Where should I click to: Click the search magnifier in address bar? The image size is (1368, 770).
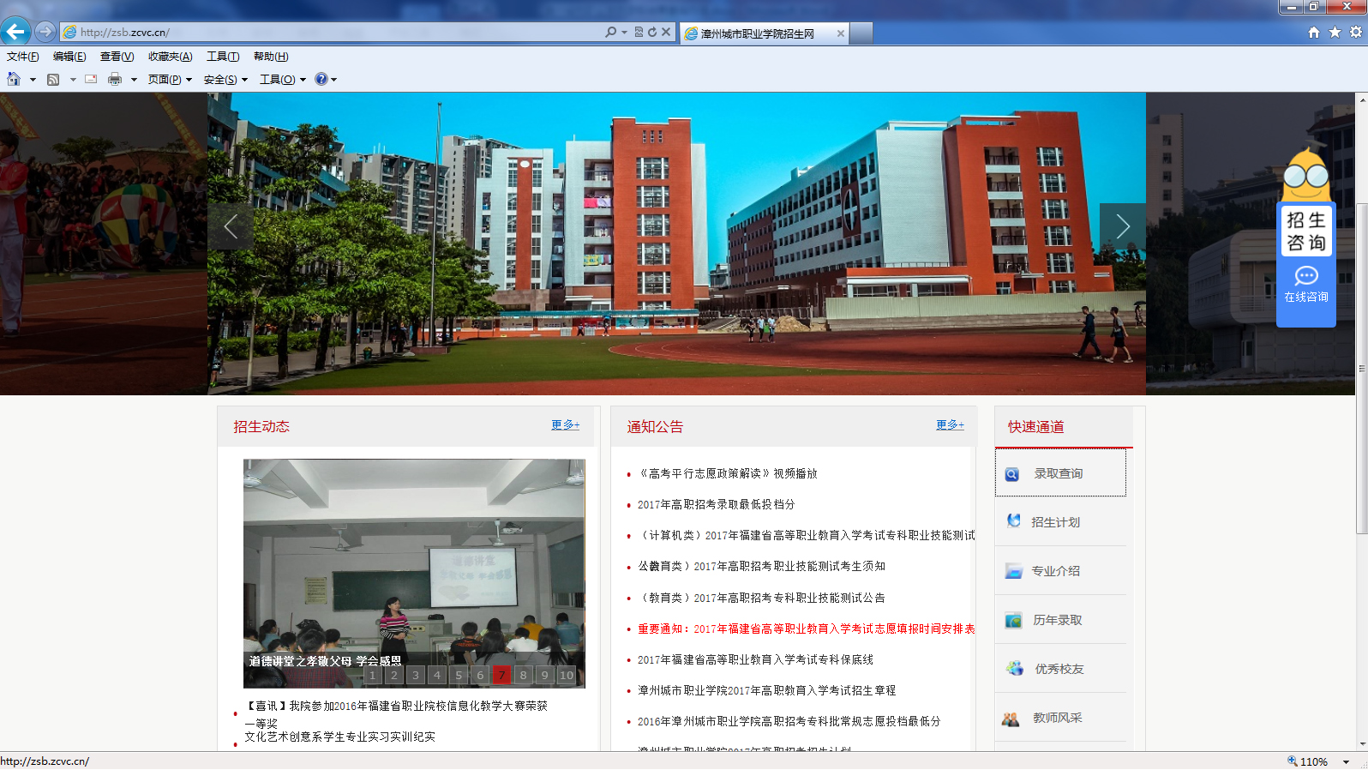pos(610,32)
